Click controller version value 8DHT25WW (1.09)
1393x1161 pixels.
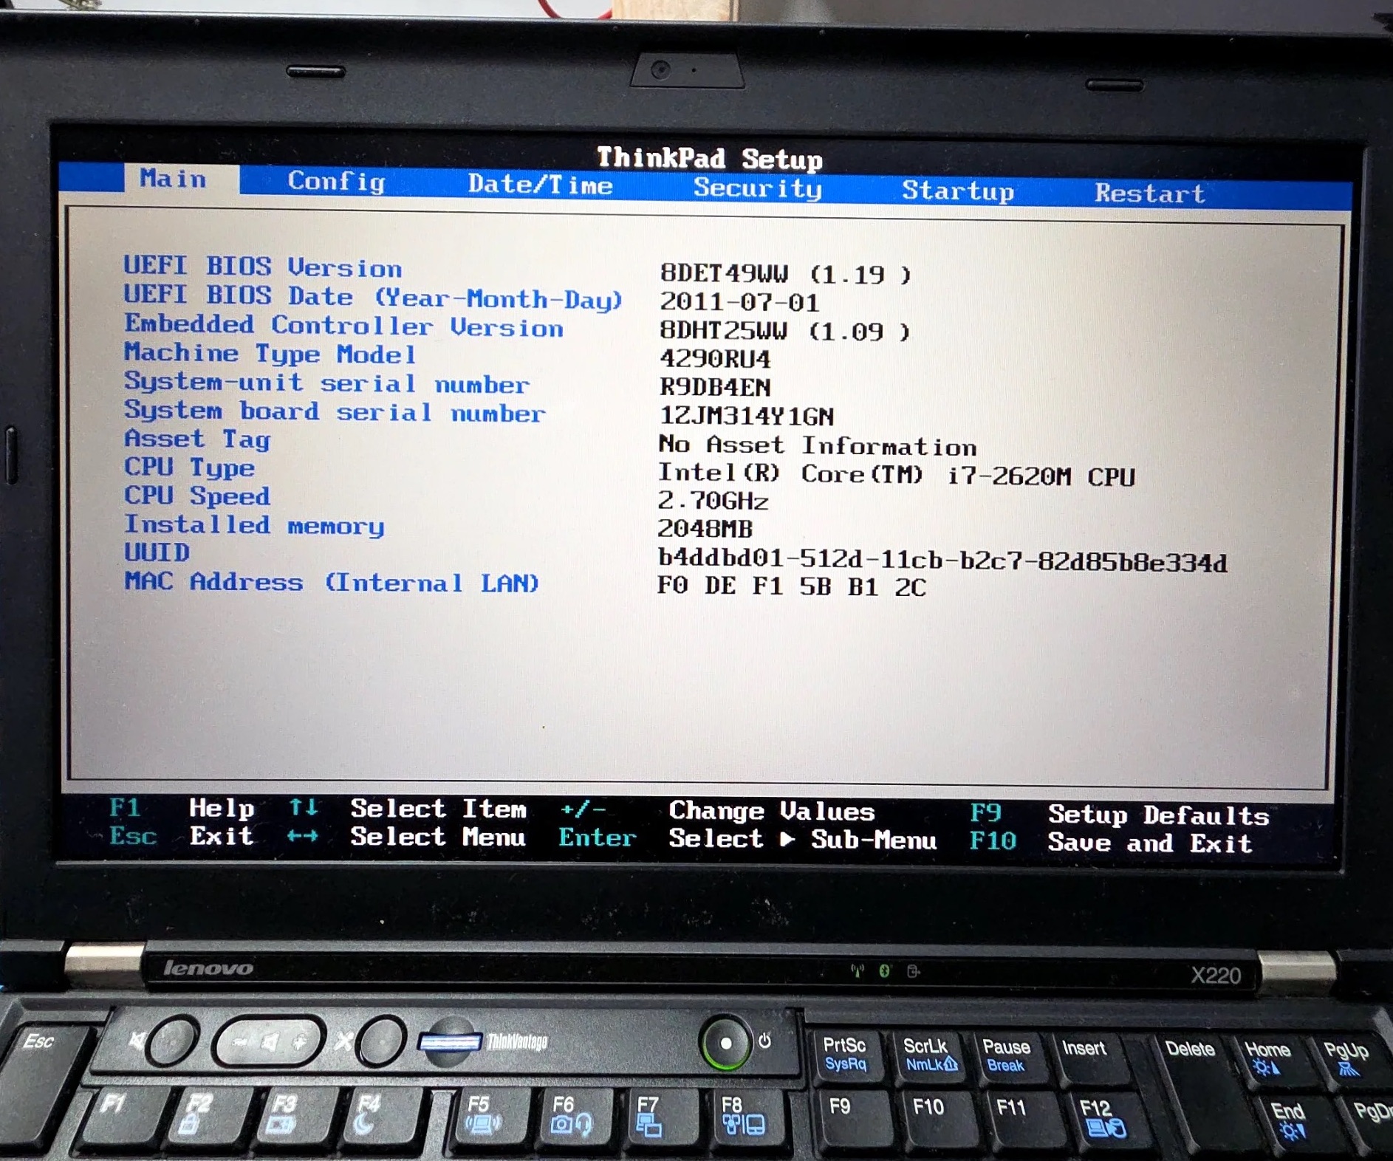pos(785,331)
